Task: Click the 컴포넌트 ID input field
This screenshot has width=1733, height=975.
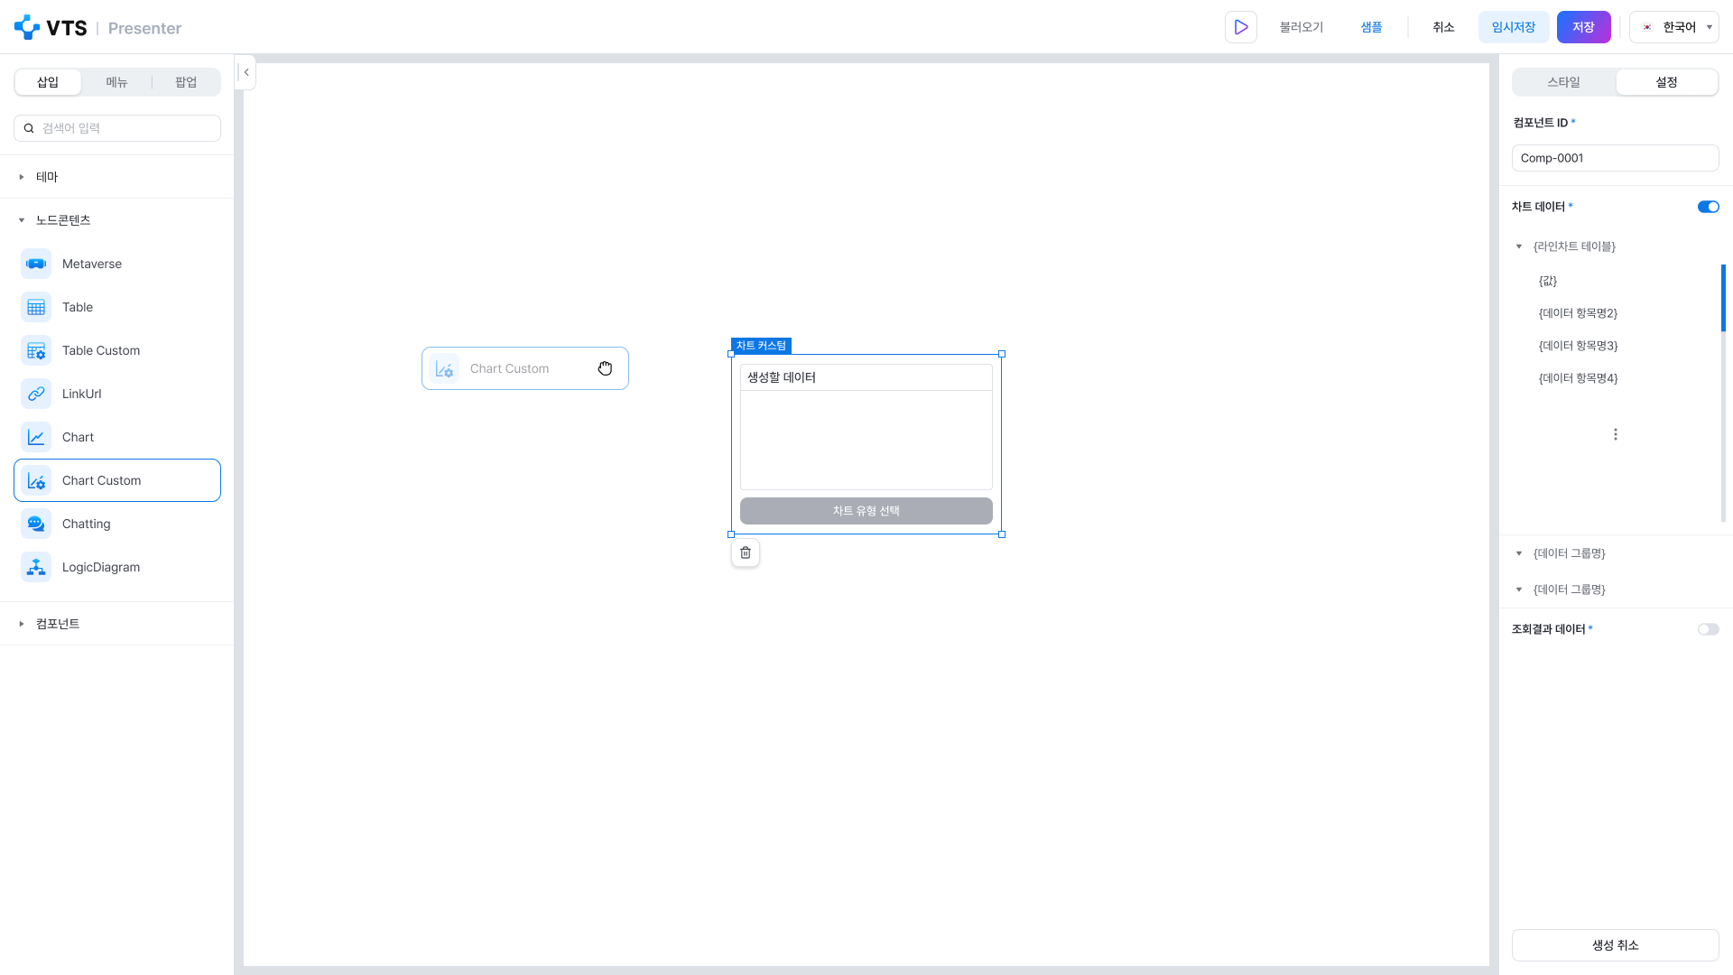Action: coord(1616,158)
